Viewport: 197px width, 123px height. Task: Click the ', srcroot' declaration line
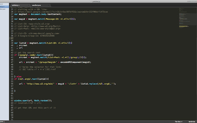(22, 45)
